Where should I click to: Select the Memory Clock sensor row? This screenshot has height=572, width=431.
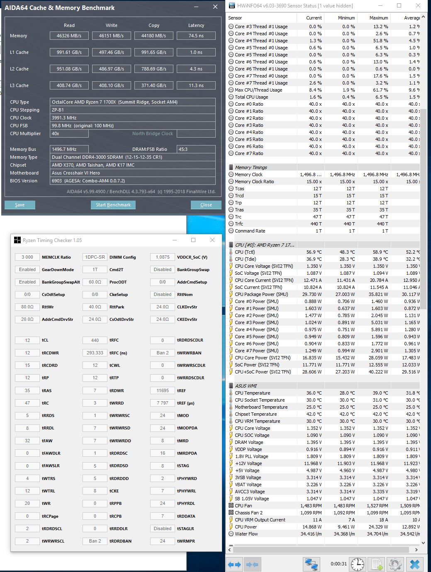pos(324,175)
